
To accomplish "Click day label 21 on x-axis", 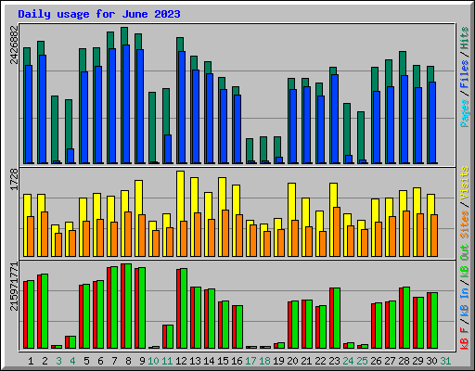I will 306,361.
